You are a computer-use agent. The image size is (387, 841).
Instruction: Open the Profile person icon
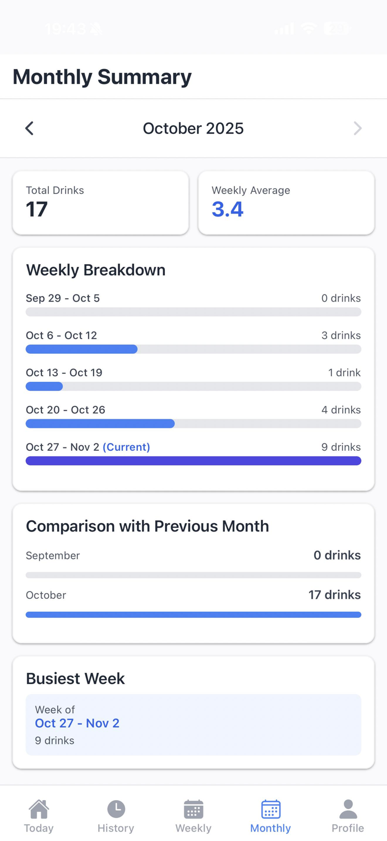(348, 808)
